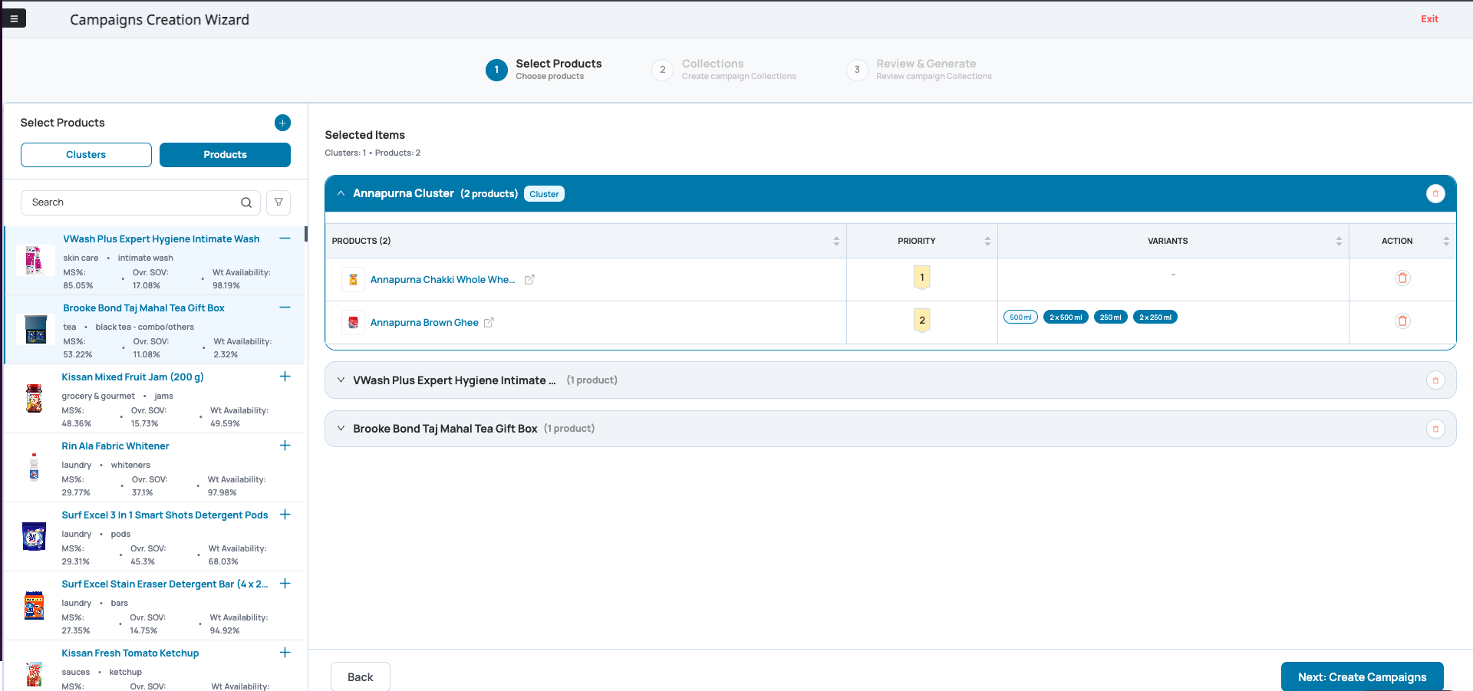Viewport: 1473px width, 691px height.
Task: Expand the Brooke Bond Taj Mahal Tea Gift Box group
Action: (341, 429)
